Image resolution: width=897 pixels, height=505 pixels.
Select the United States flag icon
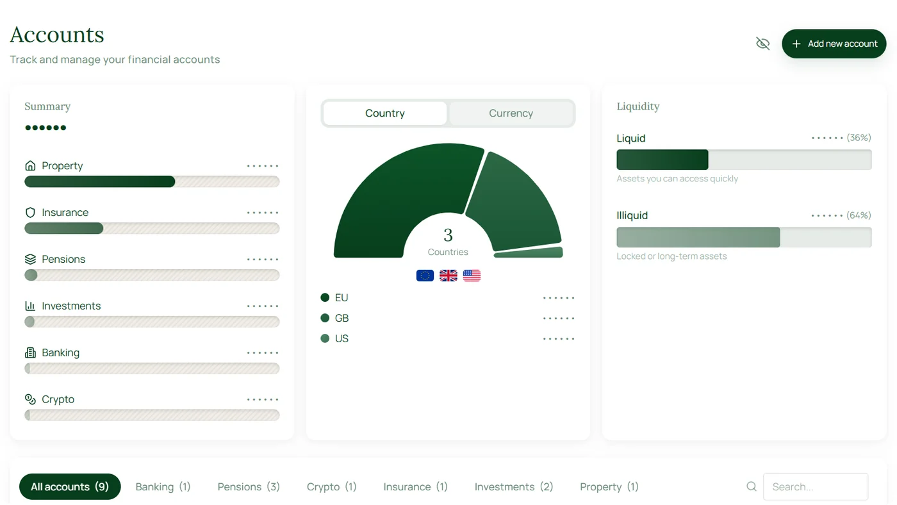coord(472,276)
